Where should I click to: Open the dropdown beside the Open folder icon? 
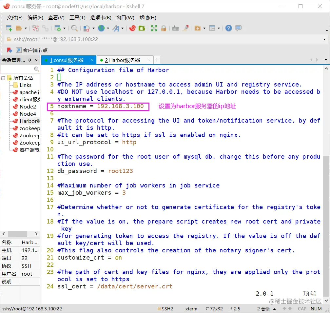coord(26,28)
